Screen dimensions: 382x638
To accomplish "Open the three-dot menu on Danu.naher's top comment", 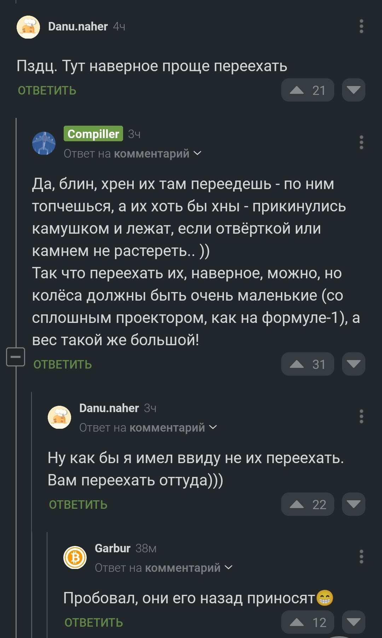I will click(x=361, y=27).
